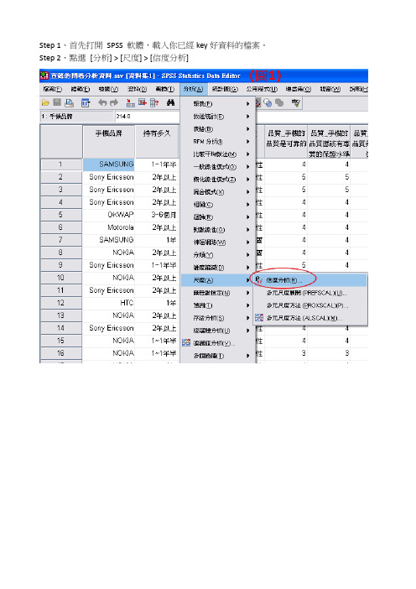Click the Variables info icon with question mark
This screenshot has height=589, width=416.
[154, 102]
